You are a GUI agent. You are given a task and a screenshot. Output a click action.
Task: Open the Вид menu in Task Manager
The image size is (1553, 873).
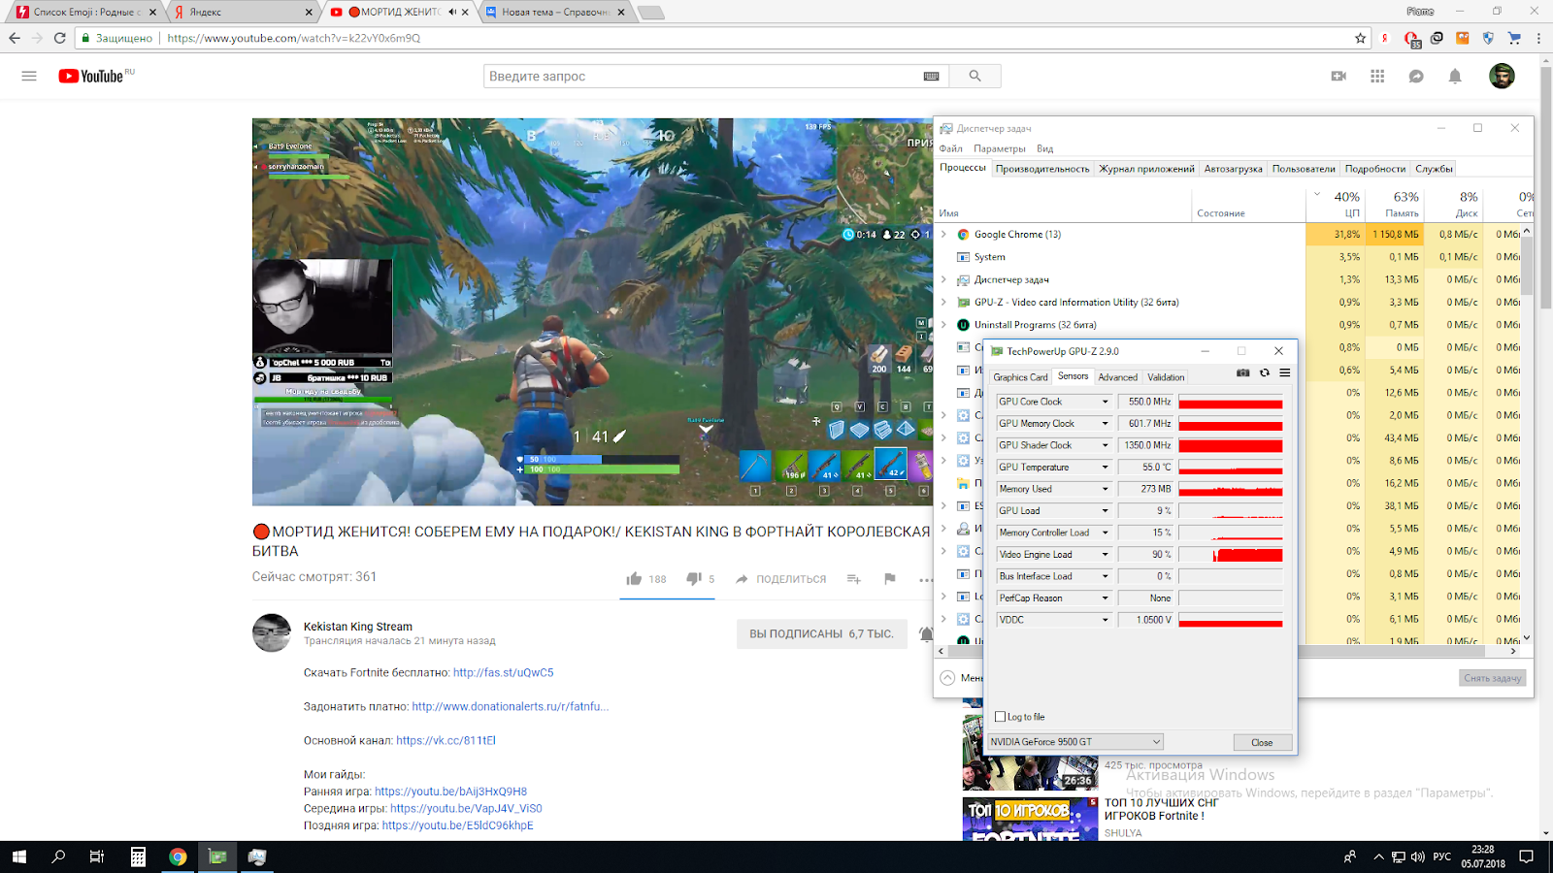(1044, 148)
